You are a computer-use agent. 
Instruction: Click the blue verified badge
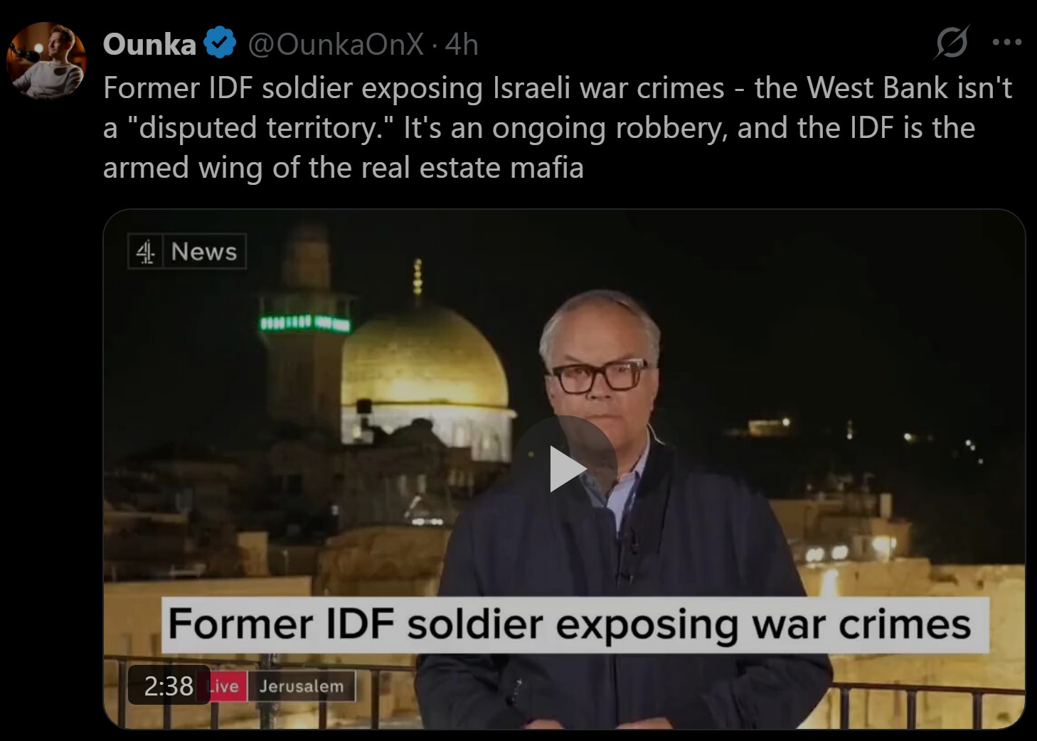pos(220,43)
